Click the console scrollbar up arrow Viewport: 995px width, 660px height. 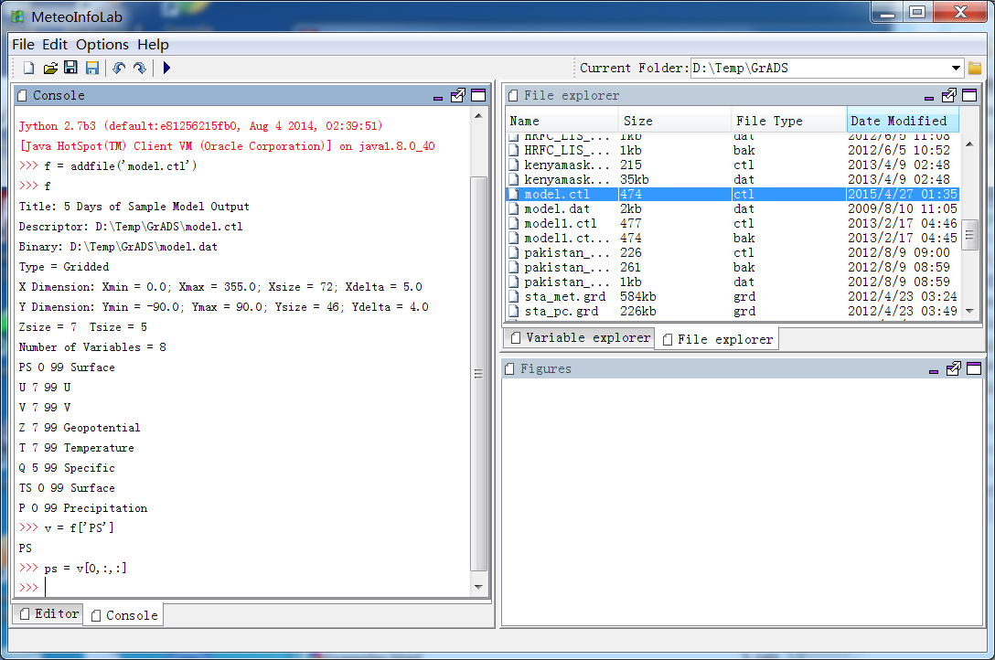[x=478, y=115]
